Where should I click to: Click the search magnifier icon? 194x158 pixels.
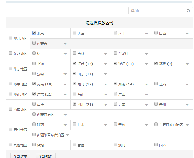click(188, 11)
